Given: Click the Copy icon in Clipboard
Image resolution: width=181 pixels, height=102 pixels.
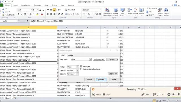Looking at the screenshot, I should tap(3, 12).
